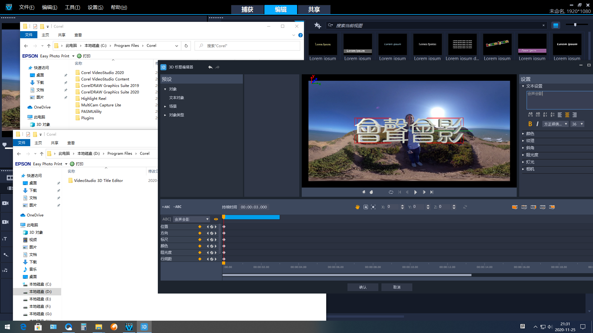
Task: Click undo arrow in 3D title editor
Action: point(210,67)
